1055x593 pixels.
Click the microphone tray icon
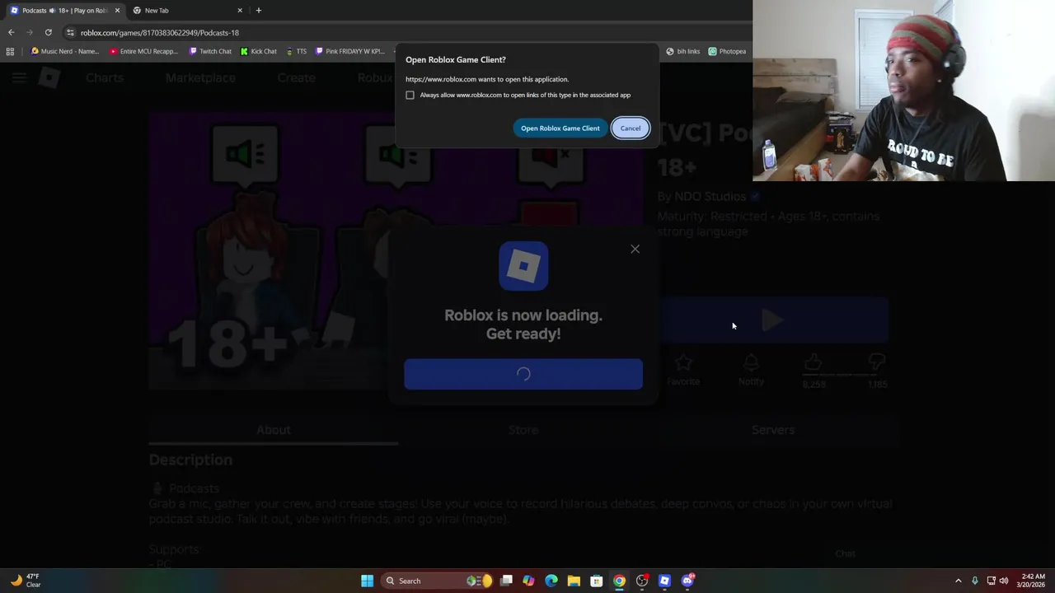(x=975, y=581)
